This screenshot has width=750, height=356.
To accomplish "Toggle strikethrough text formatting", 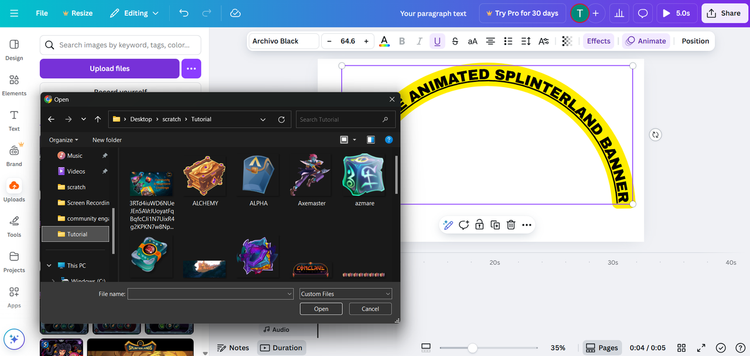I will [x=455, y=41].
